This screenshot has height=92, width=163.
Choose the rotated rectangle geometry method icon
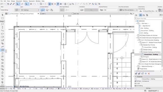click(52, 10)
